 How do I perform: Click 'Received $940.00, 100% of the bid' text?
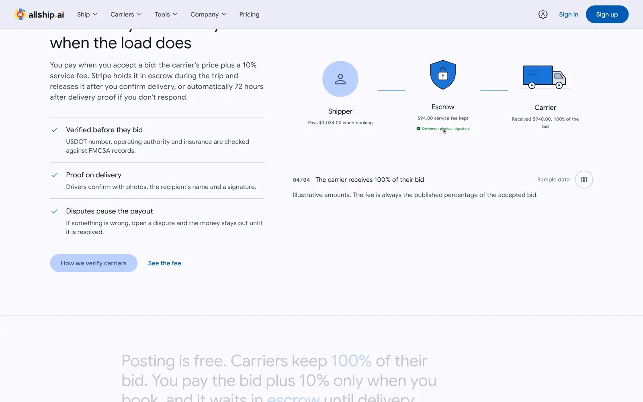click(545, 123)
